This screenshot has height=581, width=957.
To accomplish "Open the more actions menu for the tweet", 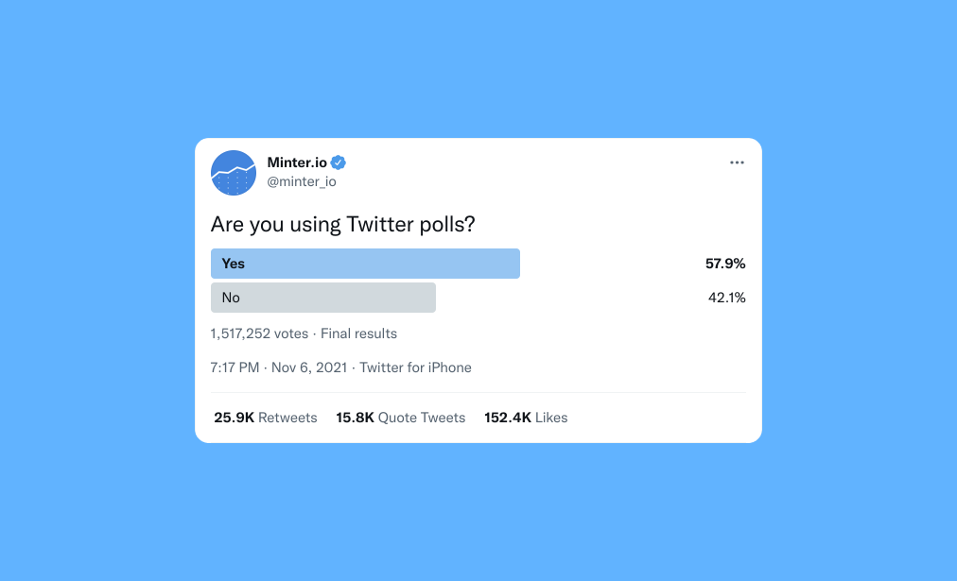I will point(737,162).
